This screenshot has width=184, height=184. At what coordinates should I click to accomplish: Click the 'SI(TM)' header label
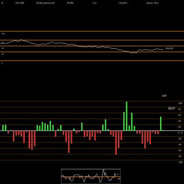[x=70, y=3]
